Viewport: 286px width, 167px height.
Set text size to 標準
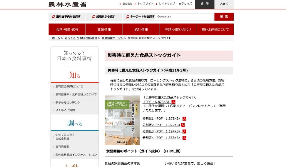tap(205, 4)
